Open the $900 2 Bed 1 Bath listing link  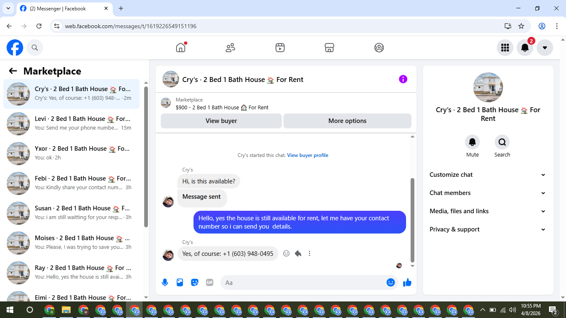click(x=222, y=107)
